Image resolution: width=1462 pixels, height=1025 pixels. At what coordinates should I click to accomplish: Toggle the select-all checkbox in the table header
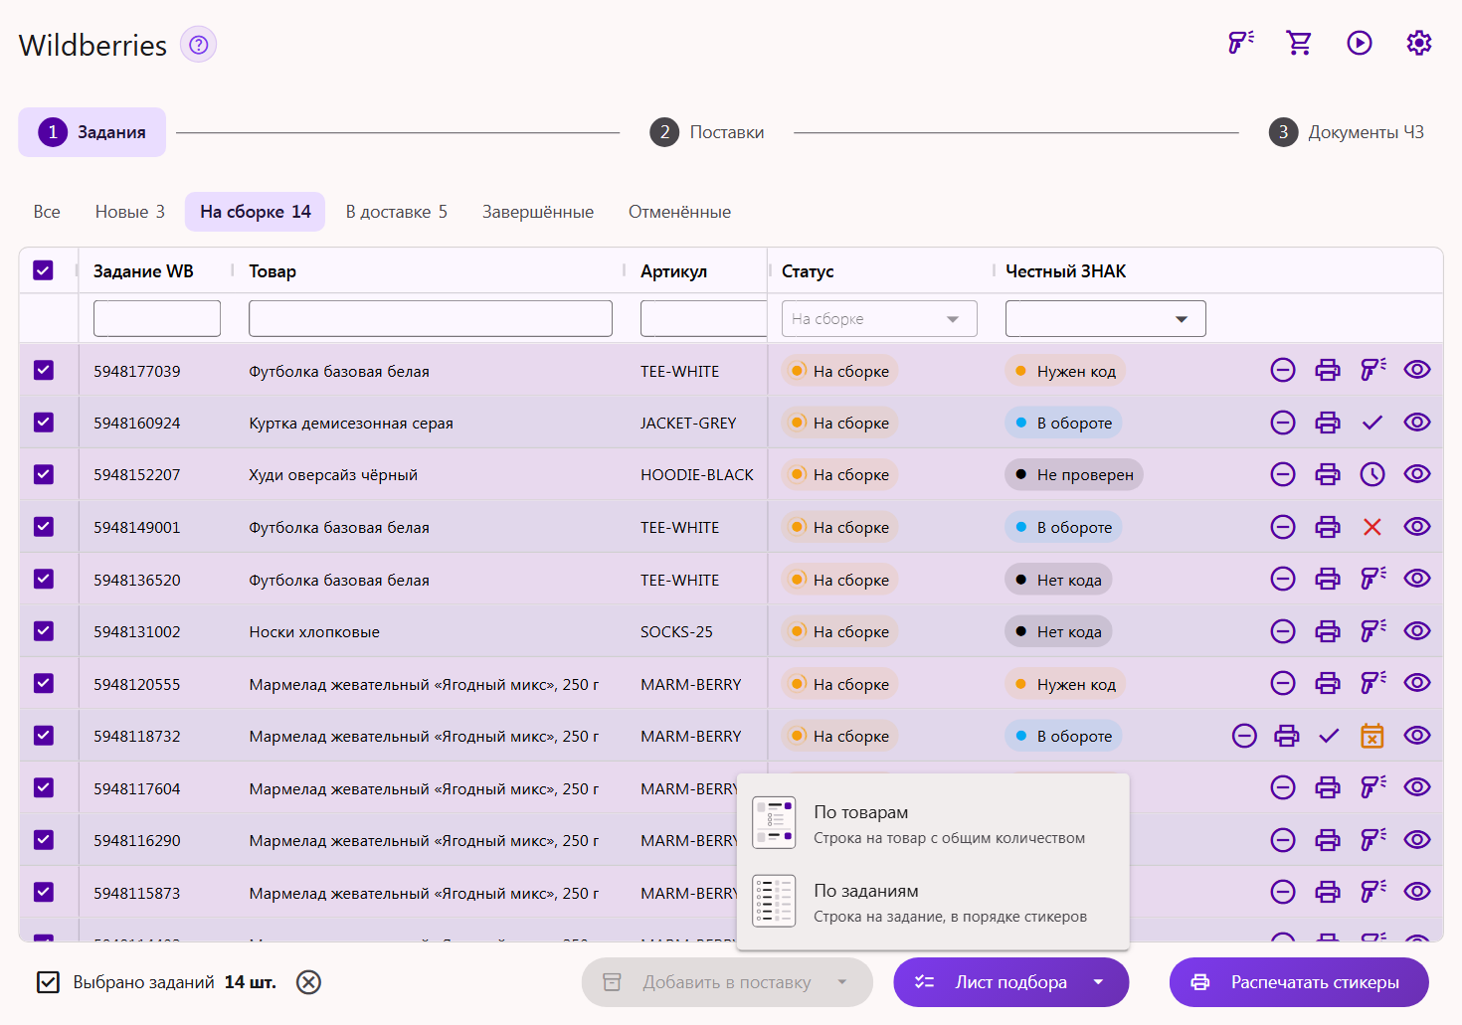point(44,270)
